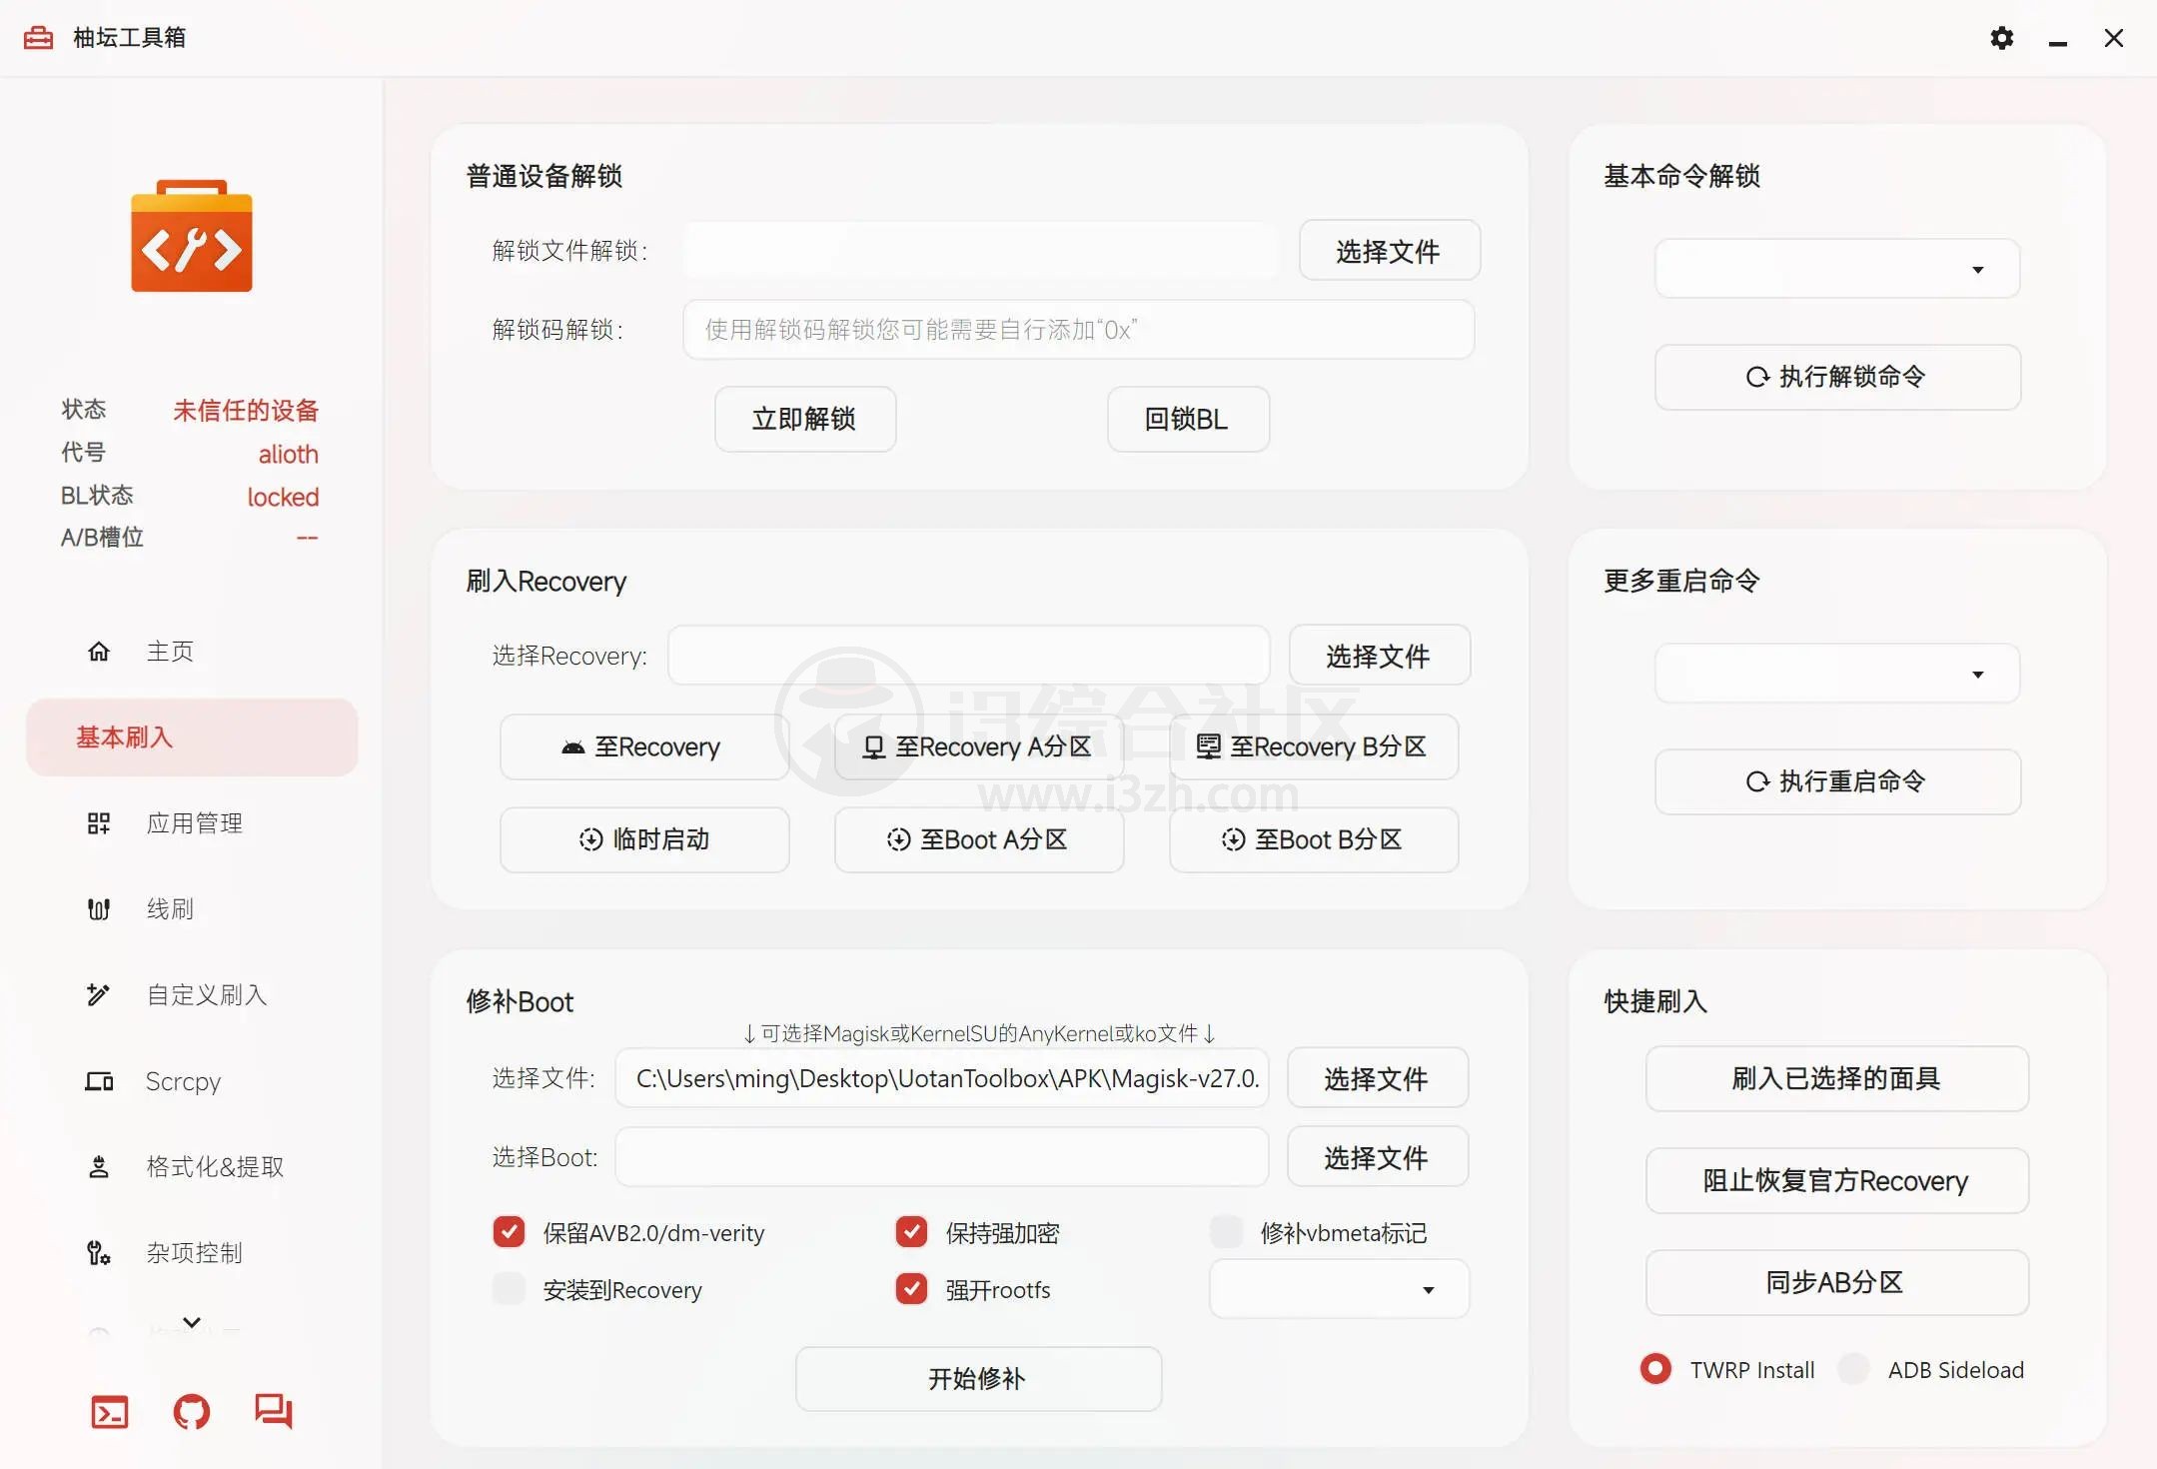
Task: Open the 杂项控制 page
Action: pos(192,1253)
